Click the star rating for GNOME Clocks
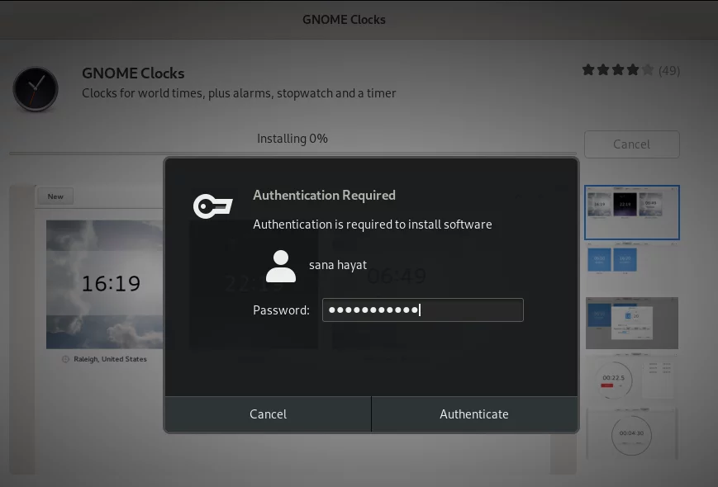The image size is (718, 487). point(617,70)
